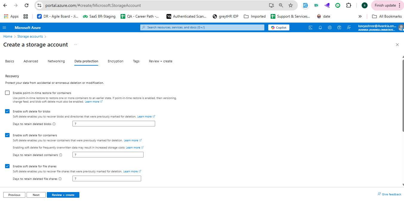Go to the Networking tab

[x=56, y=61]
